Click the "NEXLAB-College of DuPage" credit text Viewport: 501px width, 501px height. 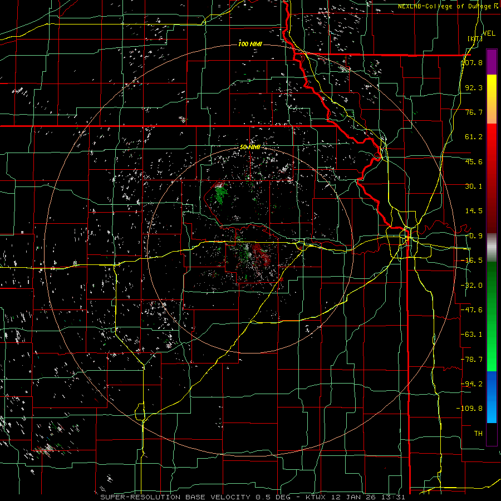click(x=445, y=6)
